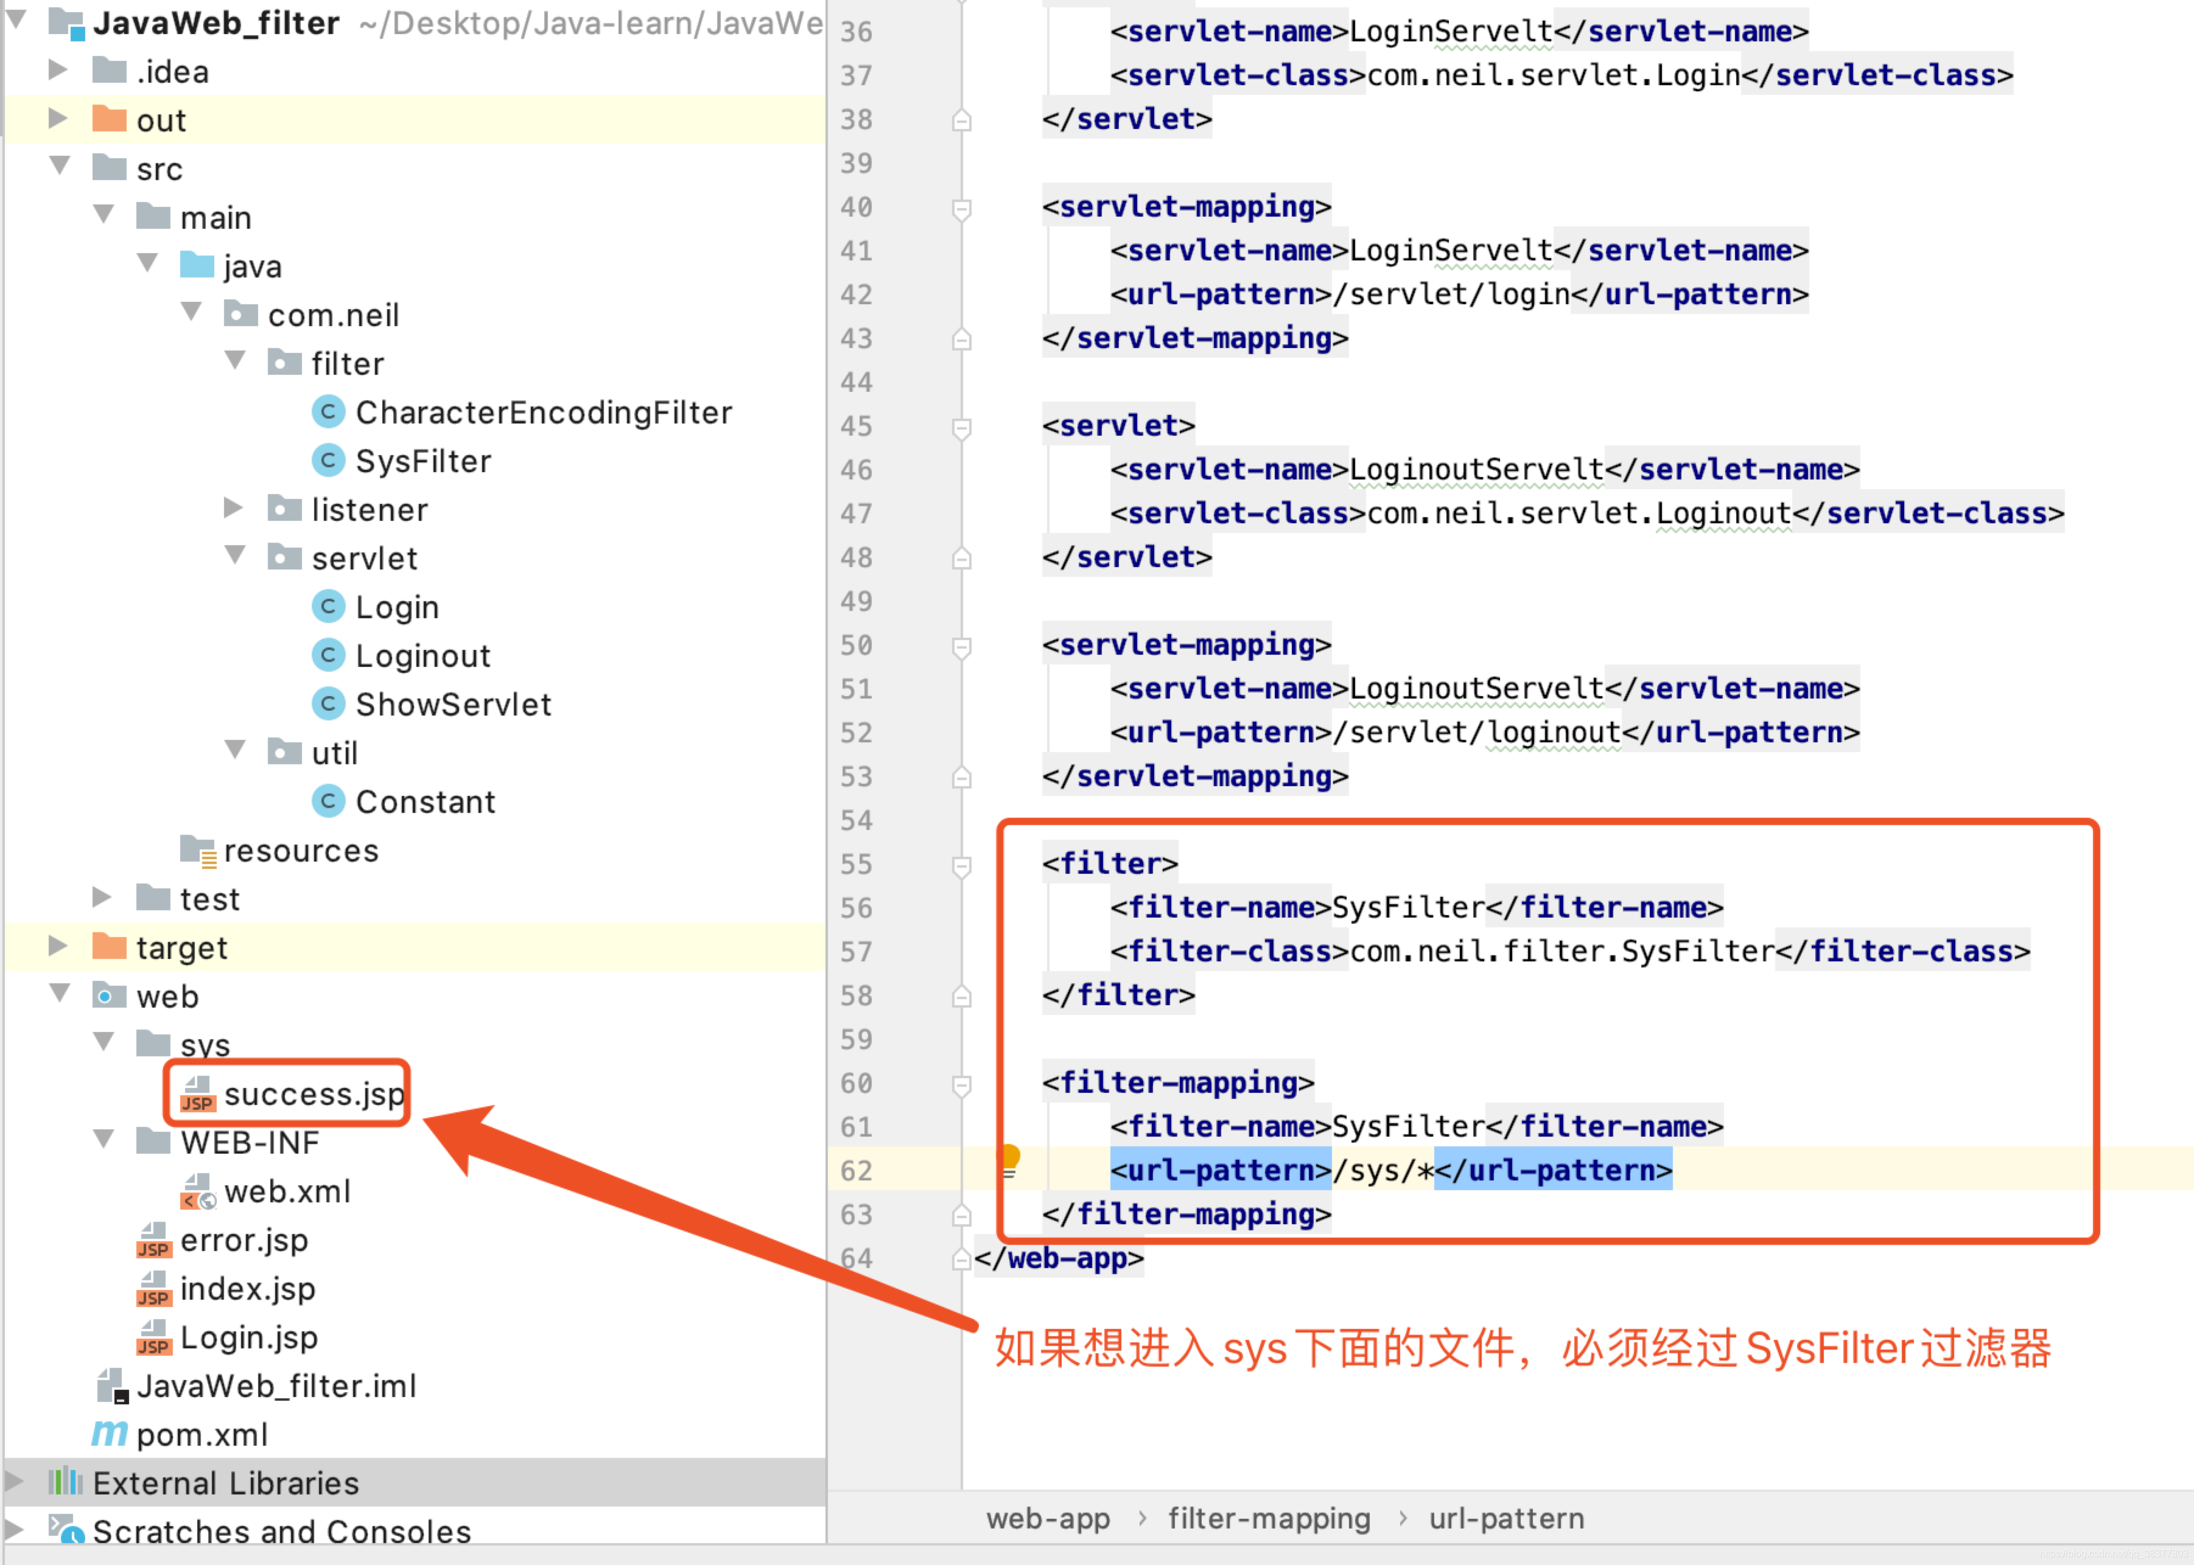Open web.xml in the project tree
Image resolution: width=2194 pixels, height=1565 pixels.
287,1192
